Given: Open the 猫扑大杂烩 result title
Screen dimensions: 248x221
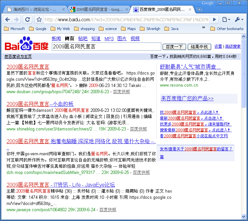Looking at the screenshot, I should (81, 141).
